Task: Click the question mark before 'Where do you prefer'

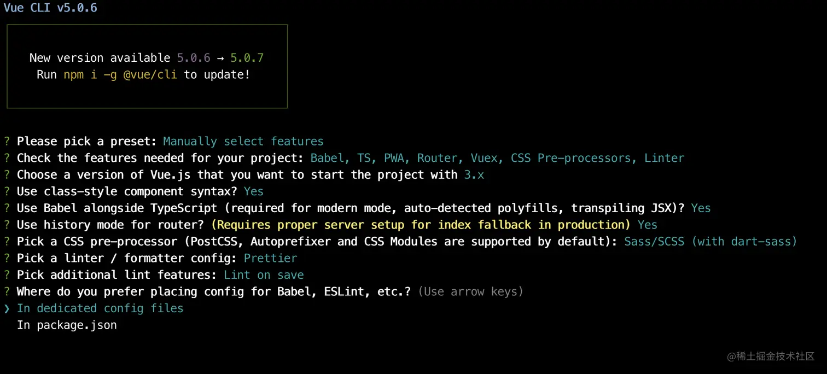Action: tap(7, 291)
